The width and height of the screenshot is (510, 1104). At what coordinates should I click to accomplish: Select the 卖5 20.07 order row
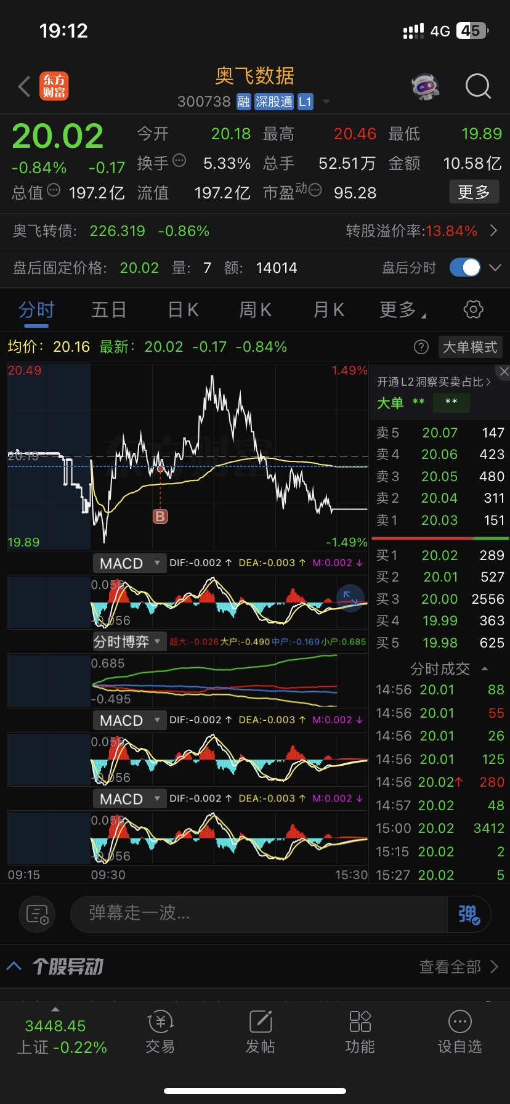point(440,432)
